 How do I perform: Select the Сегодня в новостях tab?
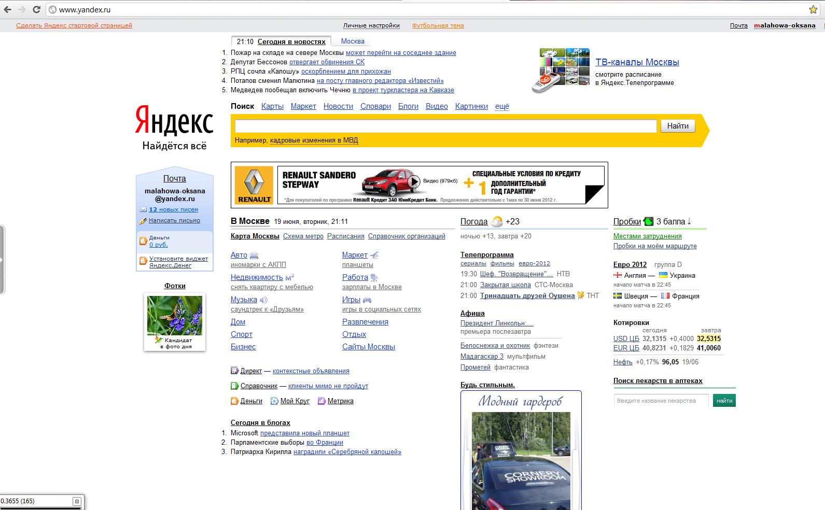(x=291, y=41)
